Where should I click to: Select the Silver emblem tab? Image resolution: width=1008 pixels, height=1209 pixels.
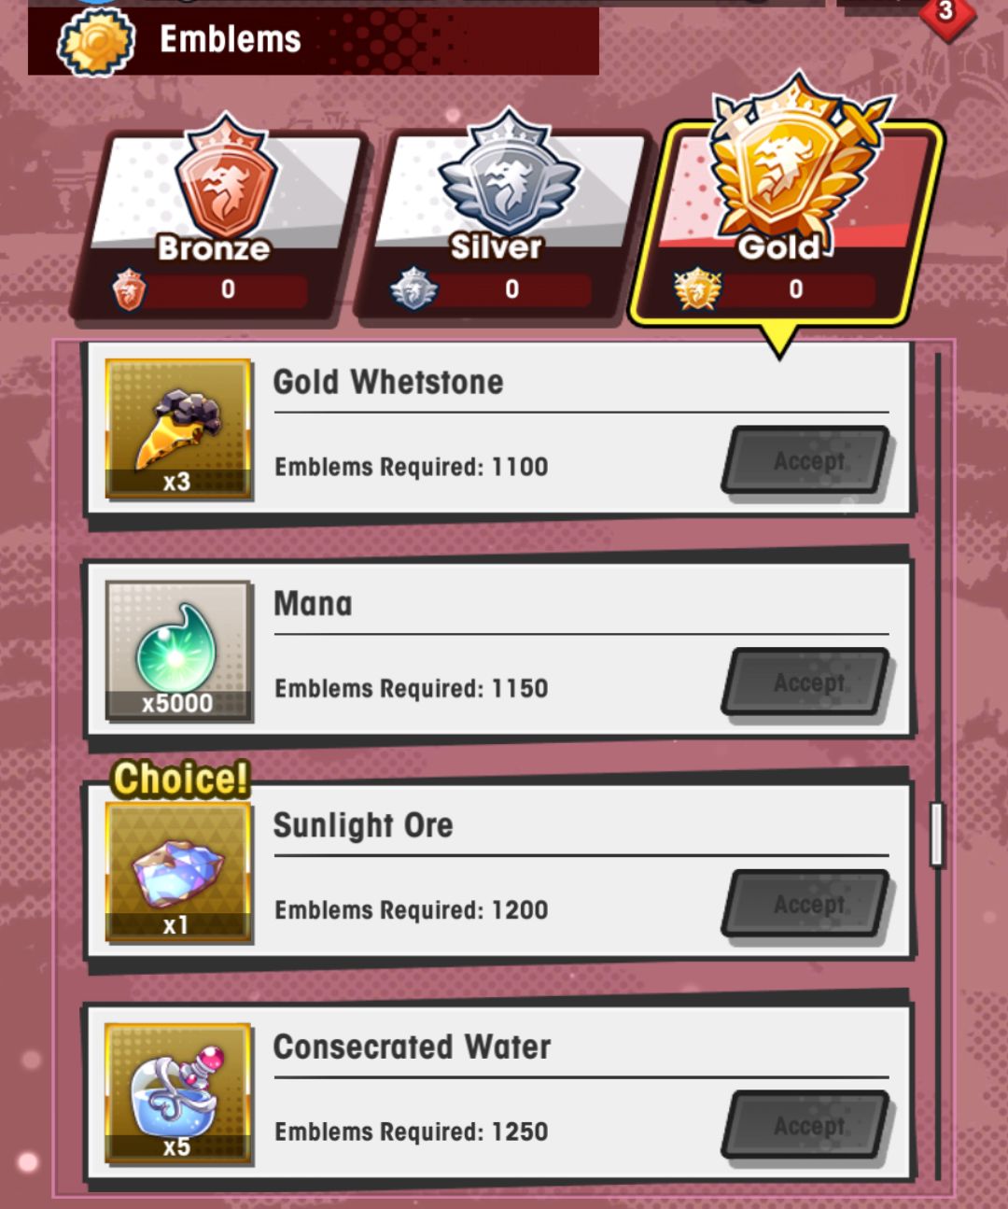(504, 224)
